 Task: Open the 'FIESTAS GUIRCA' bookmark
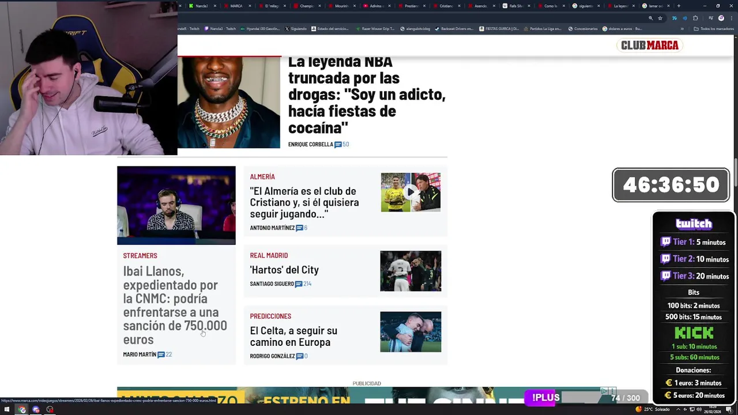pos(499,29)
